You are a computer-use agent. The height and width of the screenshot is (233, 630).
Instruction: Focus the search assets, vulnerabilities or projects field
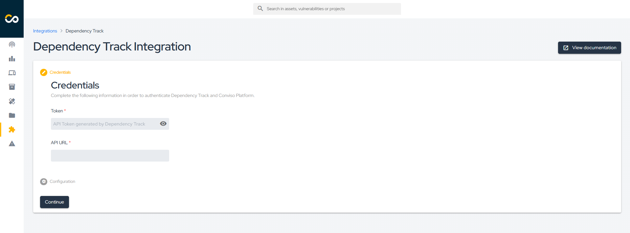[327, 9]
